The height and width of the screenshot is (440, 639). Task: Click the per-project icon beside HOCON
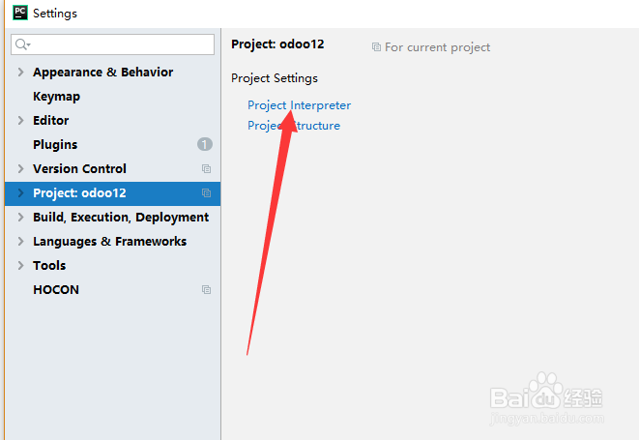click(206, 289)
